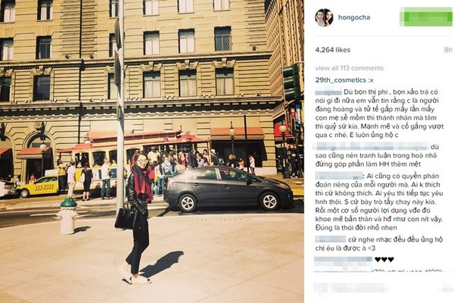This screenshot has width=454, height=303.
Task: Click blurred username above 'sao cũng nên tranh luận'
Action: click(372, 145)
